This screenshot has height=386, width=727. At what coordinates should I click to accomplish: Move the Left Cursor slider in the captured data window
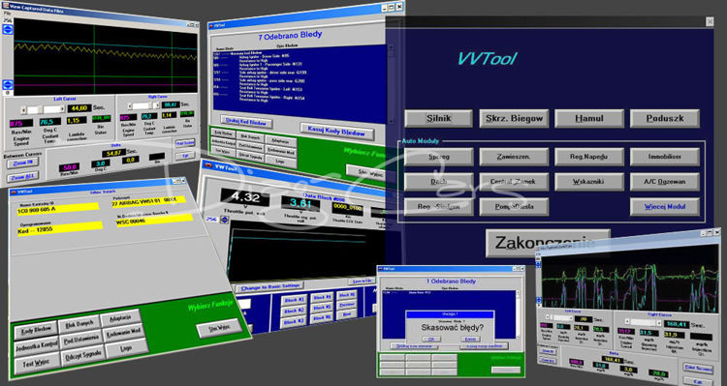pyautogui.click(x=43, y=109)
